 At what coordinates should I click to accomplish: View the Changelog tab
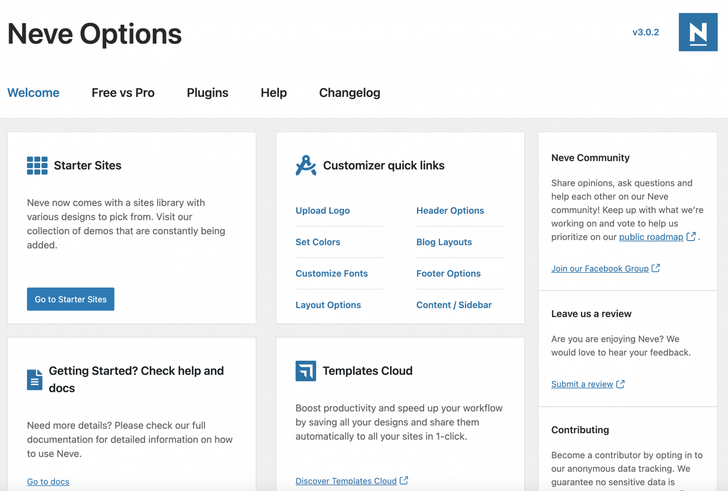[350, 93]
